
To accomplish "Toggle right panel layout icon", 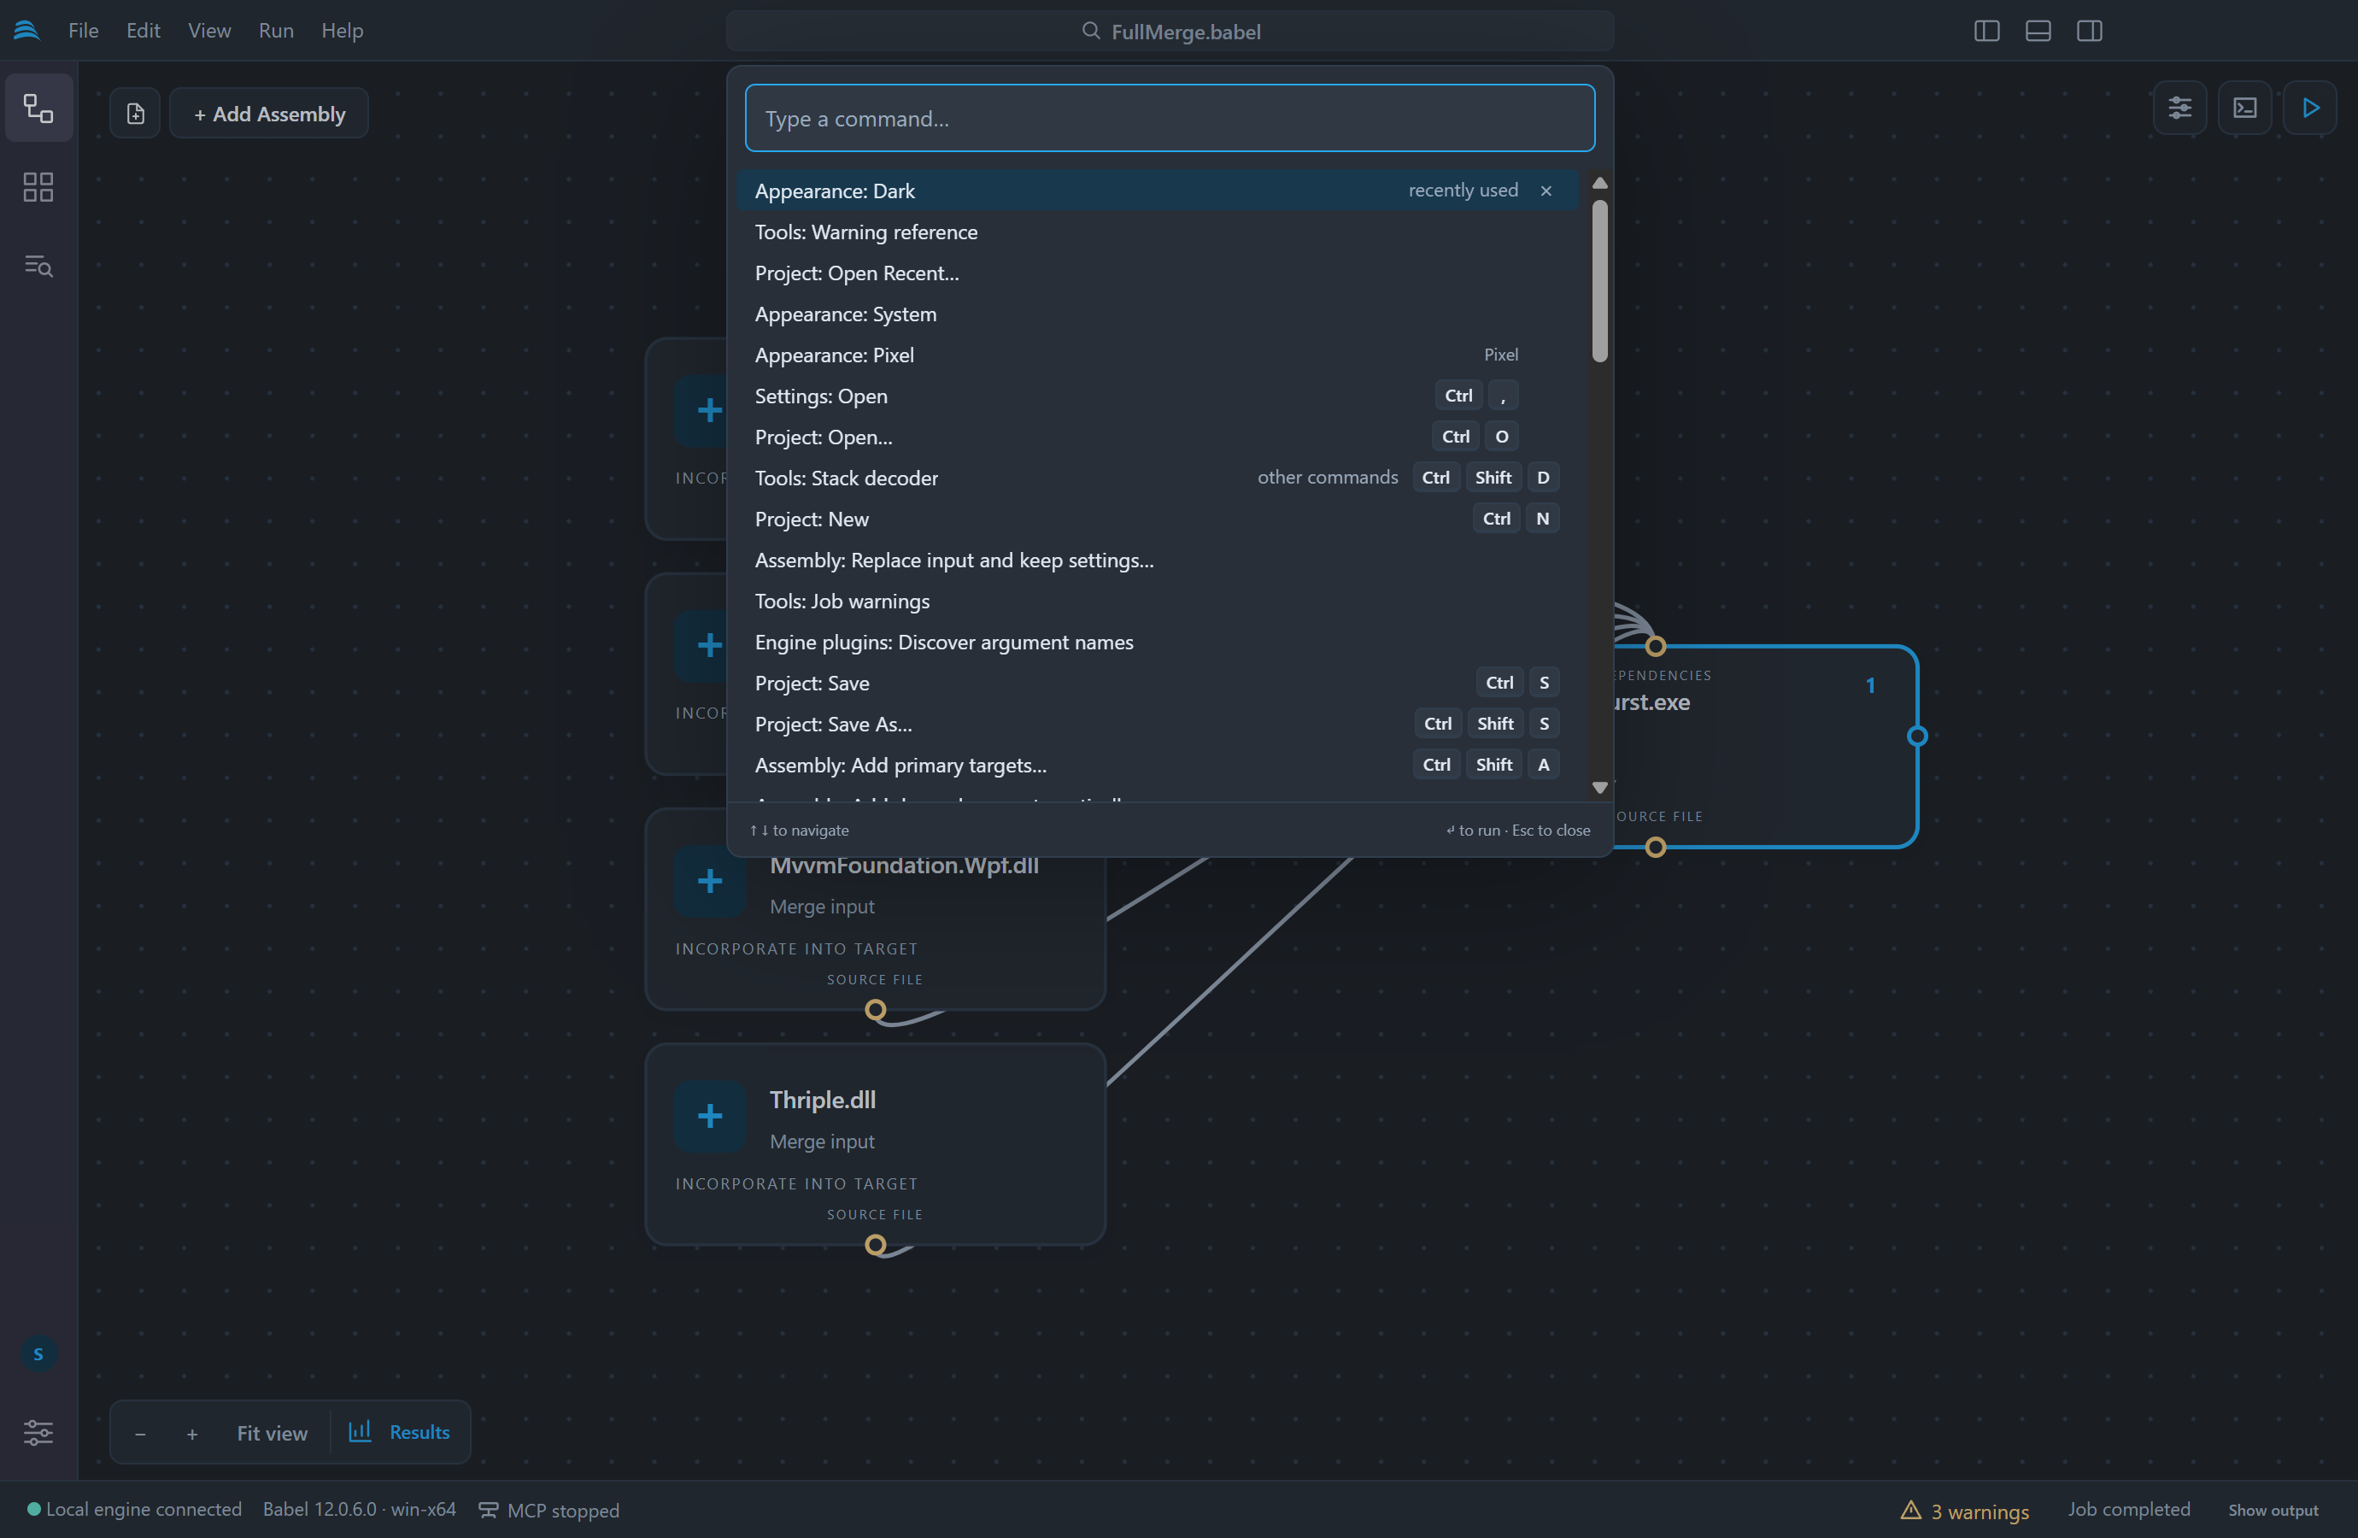I will click(2090, 31).
